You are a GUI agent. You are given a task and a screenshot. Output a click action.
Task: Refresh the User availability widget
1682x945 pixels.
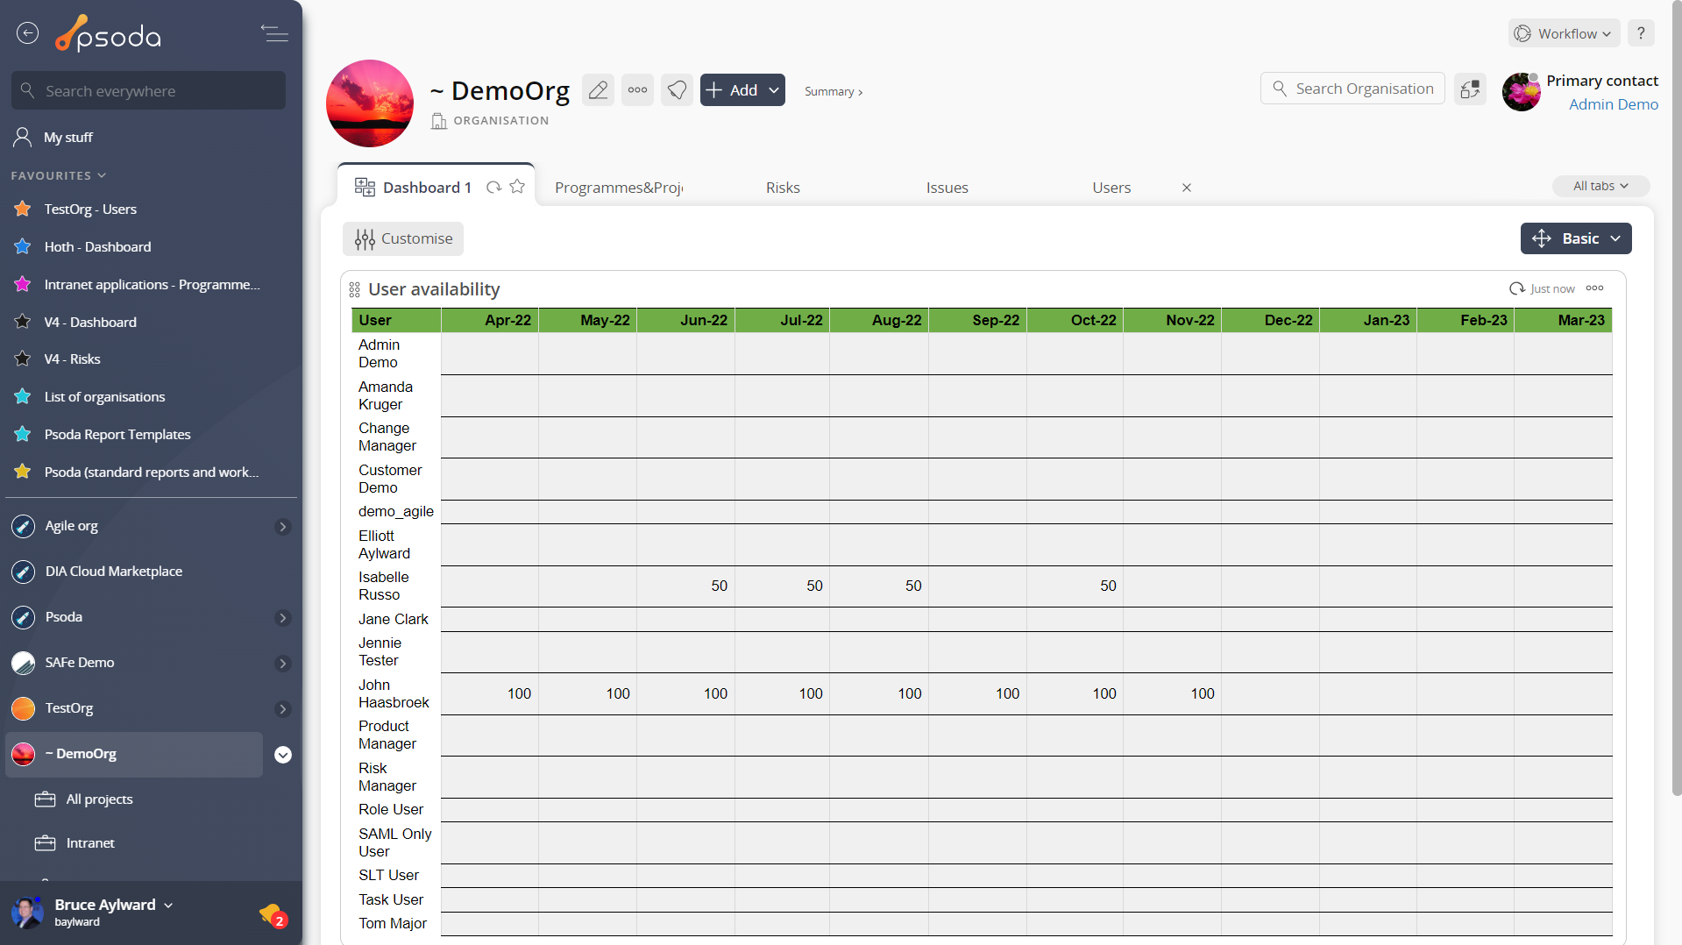point(1516,288)
